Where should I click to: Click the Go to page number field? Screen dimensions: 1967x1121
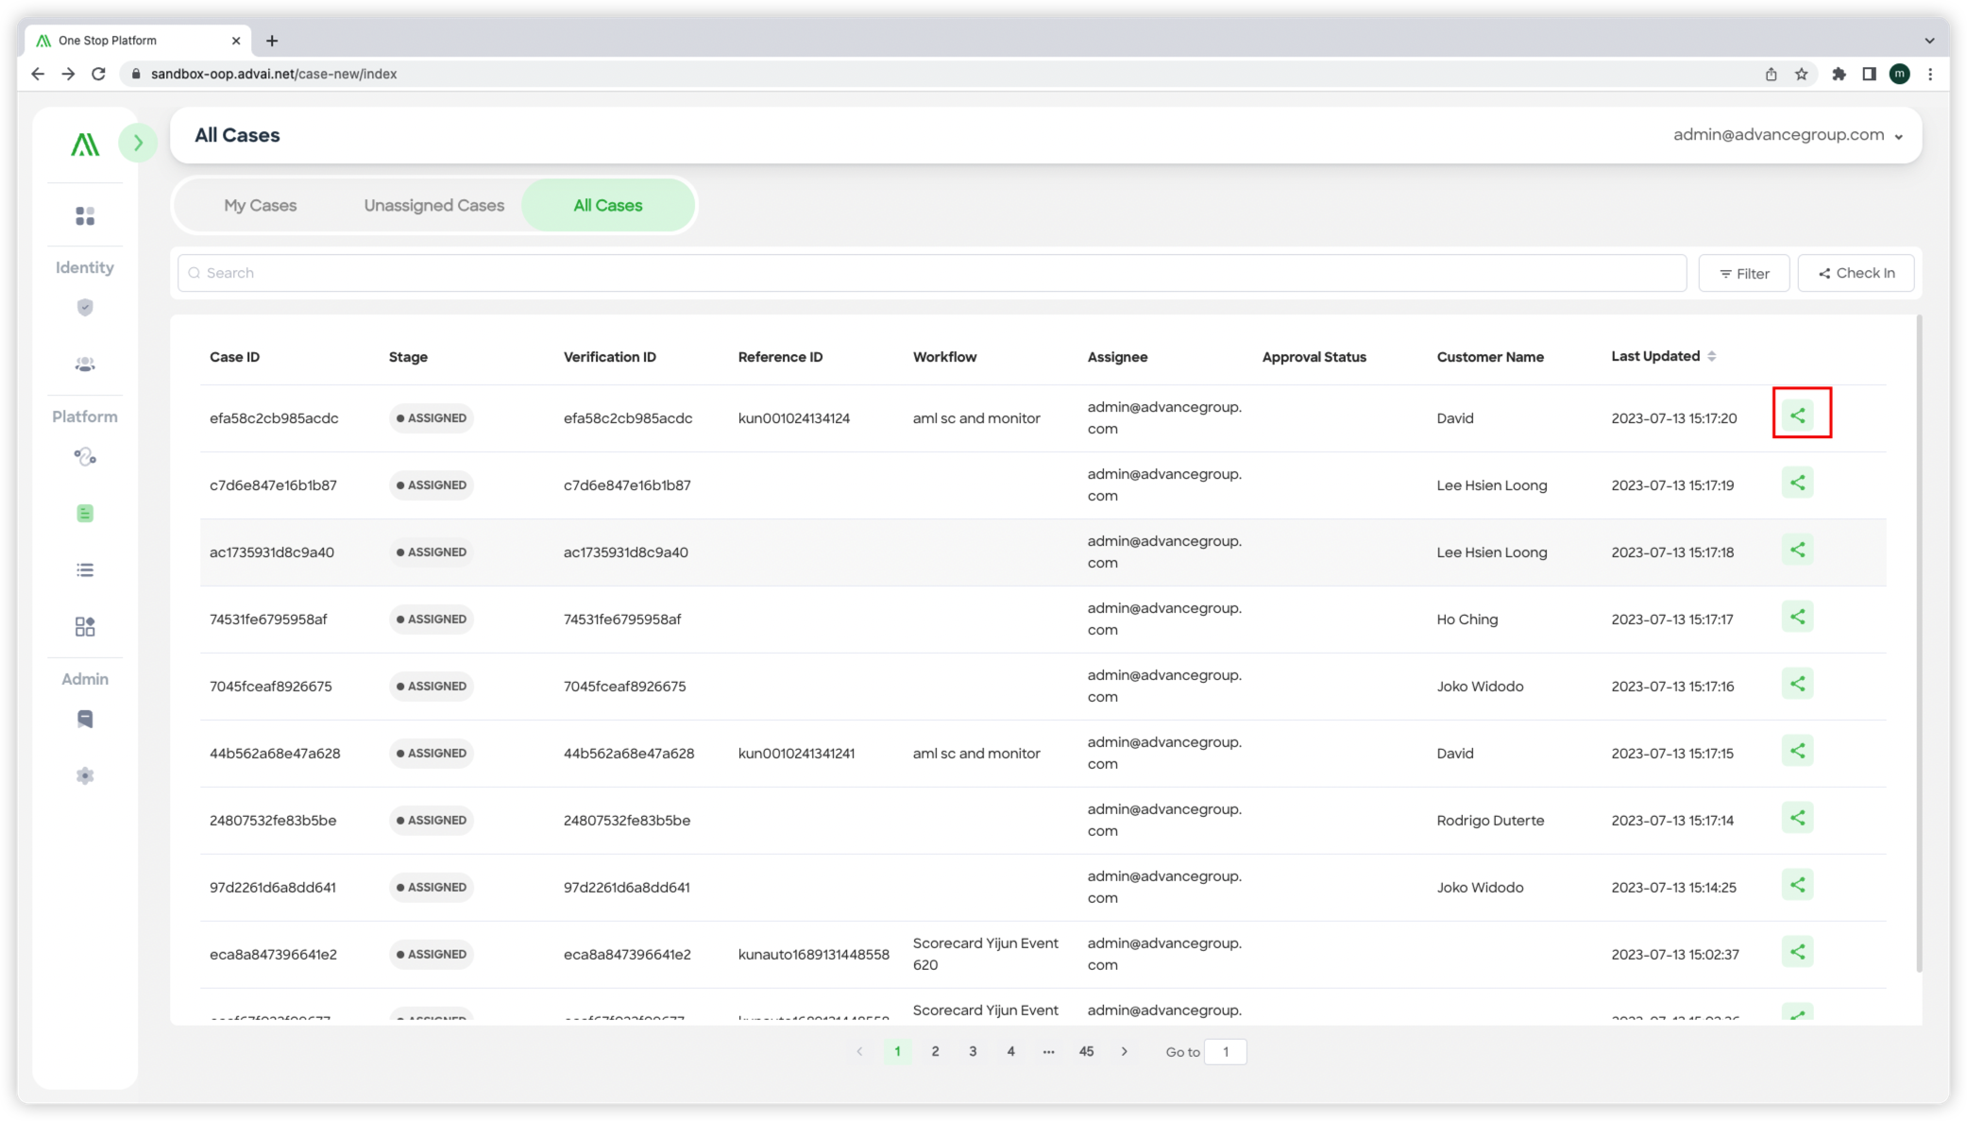1225,1051
